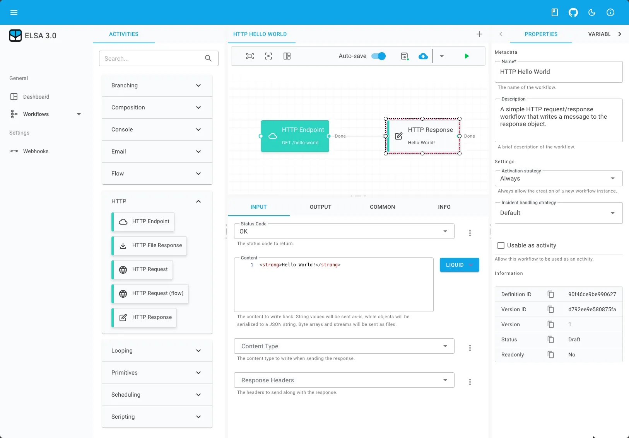Click the LIQUID syntax button
This screenshot has height=438, width=629.
tap(459, 265)
